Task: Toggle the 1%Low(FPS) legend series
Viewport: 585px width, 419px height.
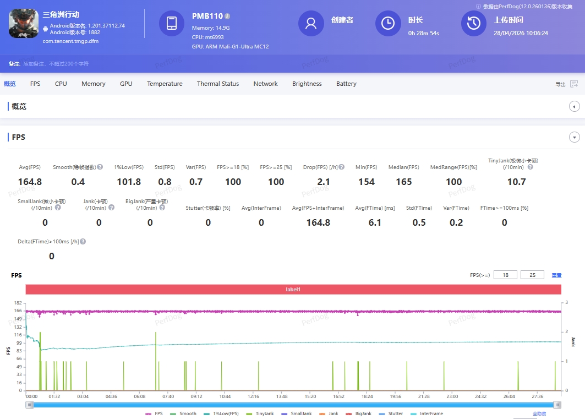Action: tap(222, 413)
